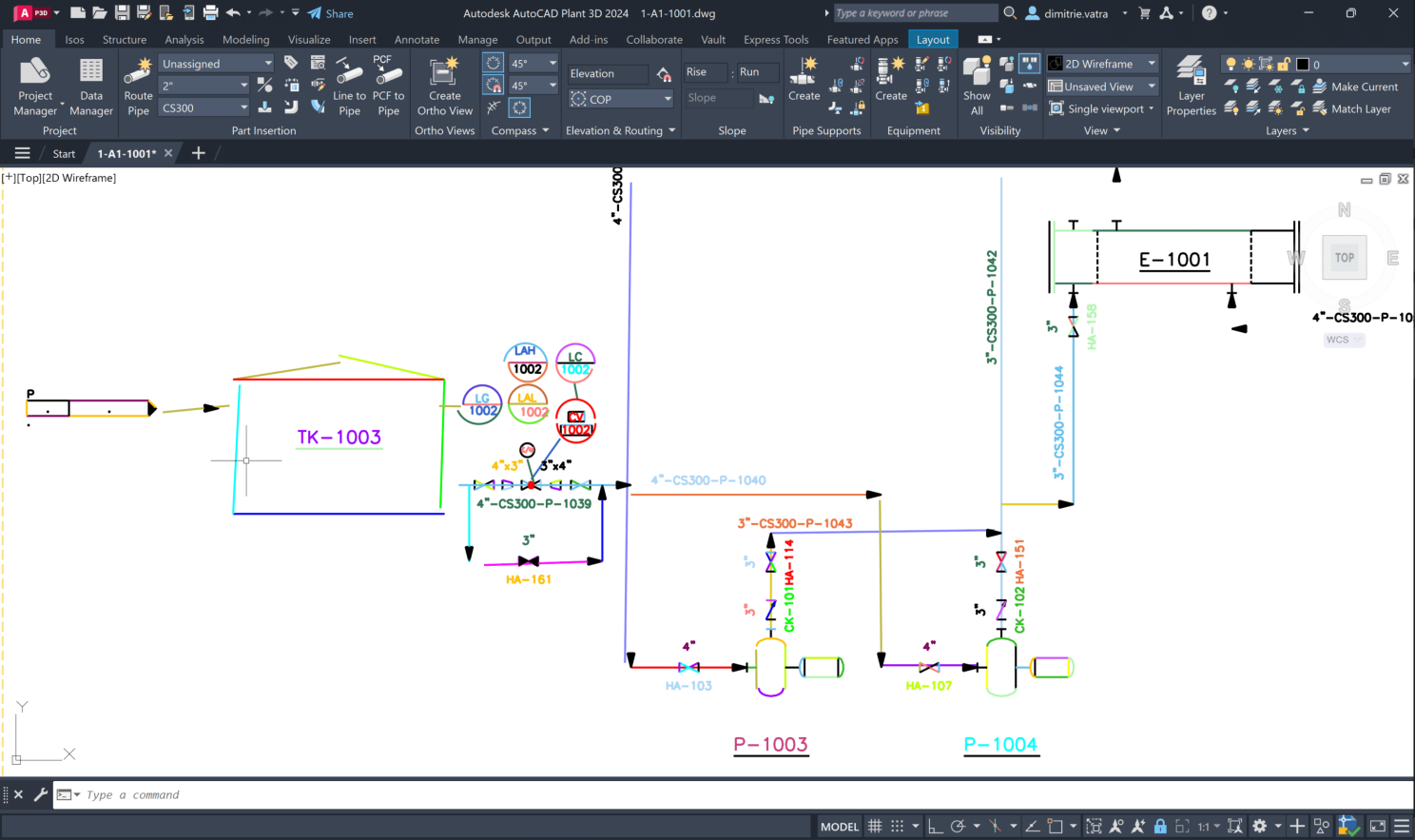1415x840 pixels.
Task: Open the Annotate ribbon tab
Action: point(417,40)
